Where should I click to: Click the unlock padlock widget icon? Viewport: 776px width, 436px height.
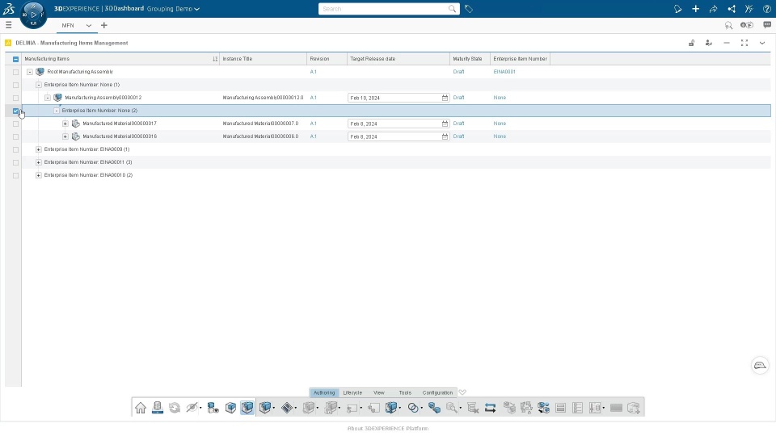click(x=691, y=43)
